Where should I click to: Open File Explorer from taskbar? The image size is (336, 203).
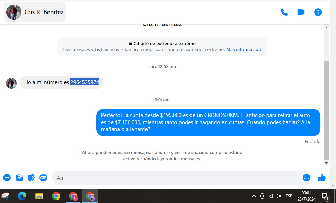(x=39, y=196)
